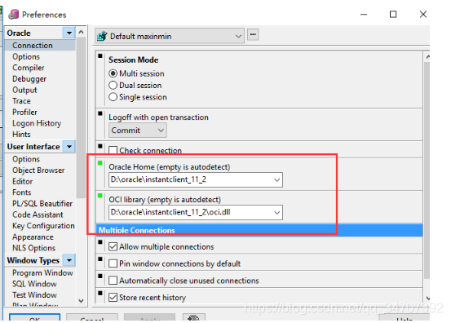
Task: Open the Test Window preferences page
Action: pos(34,295)
